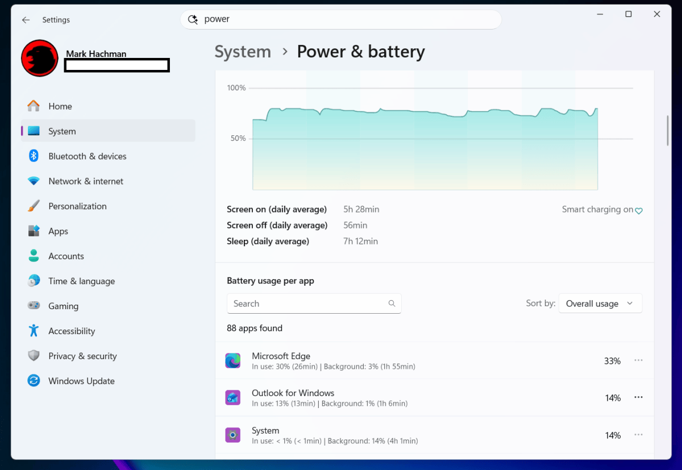Open more options for Outlook for Windows row
Viewport: 682px width, 470px height.
(638, 397)
